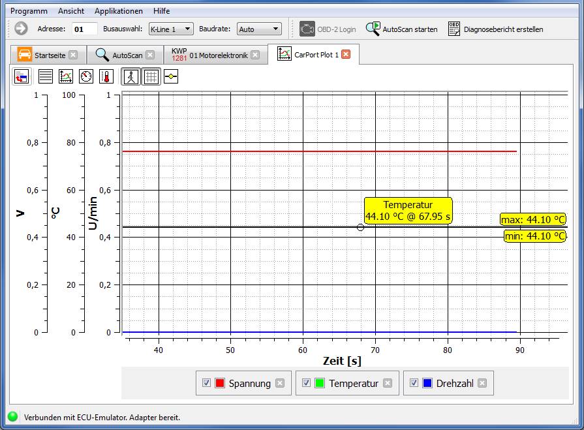Open the gauge display view
This screenshot has height=430, width=584.
85,76
